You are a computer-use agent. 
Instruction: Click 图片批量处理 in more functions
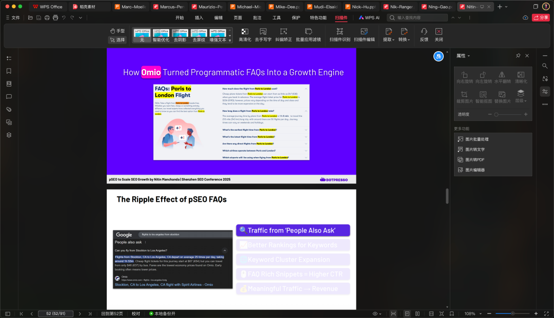473,139
